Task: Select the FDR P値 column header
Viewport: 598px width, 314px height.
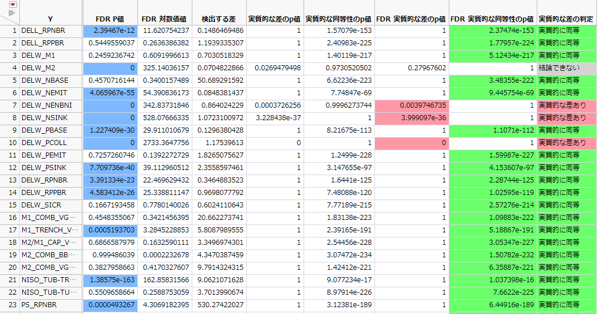Action: [110, 19]
